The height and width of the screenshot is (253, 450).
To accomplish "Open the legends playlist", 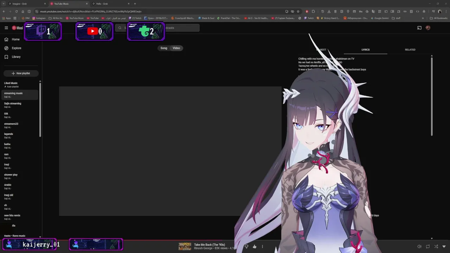I will click(20, 136).
